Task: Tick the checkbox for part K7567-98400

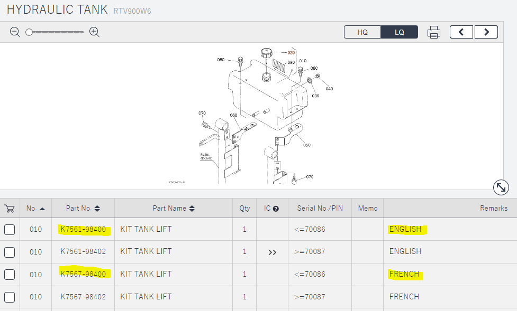Action: point(10,275)
